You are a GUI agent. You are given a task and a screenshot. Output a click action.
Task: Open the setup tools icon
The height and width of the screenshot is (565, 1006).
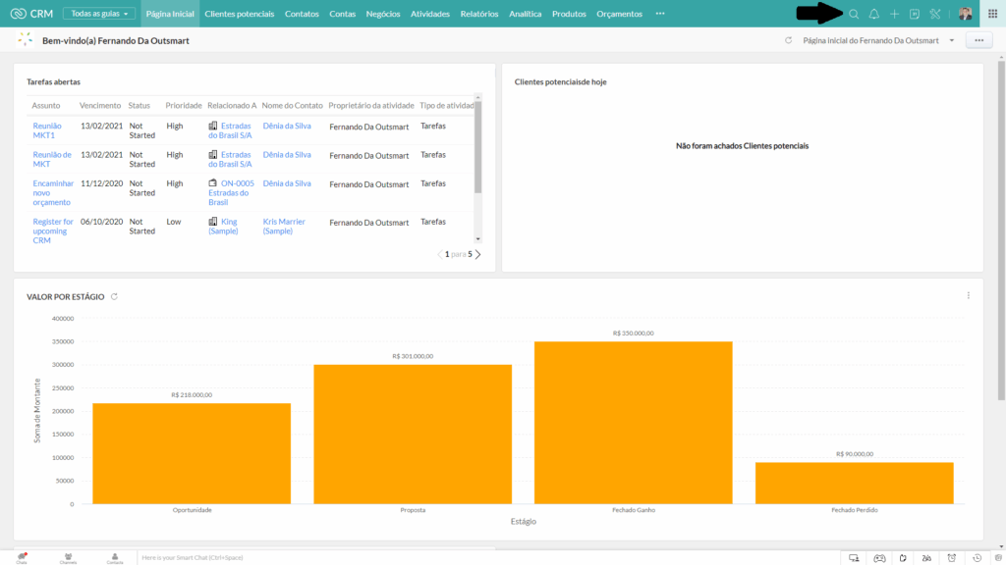point(935,14)
